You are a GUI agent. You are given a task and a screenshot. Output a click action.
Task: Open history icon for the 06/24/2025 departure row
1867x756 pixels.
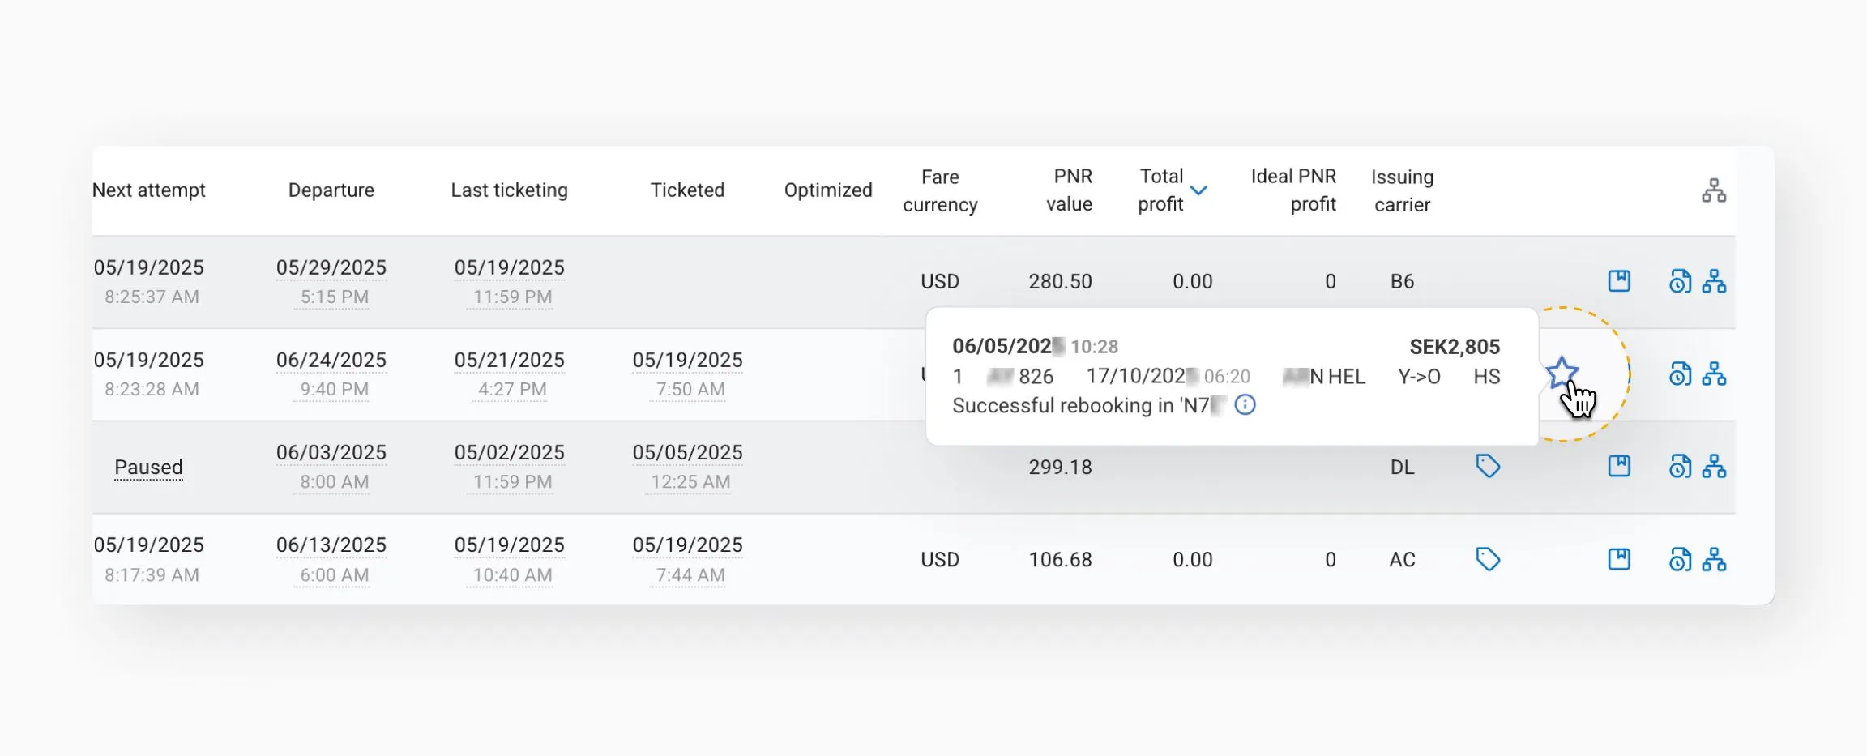1680,374
